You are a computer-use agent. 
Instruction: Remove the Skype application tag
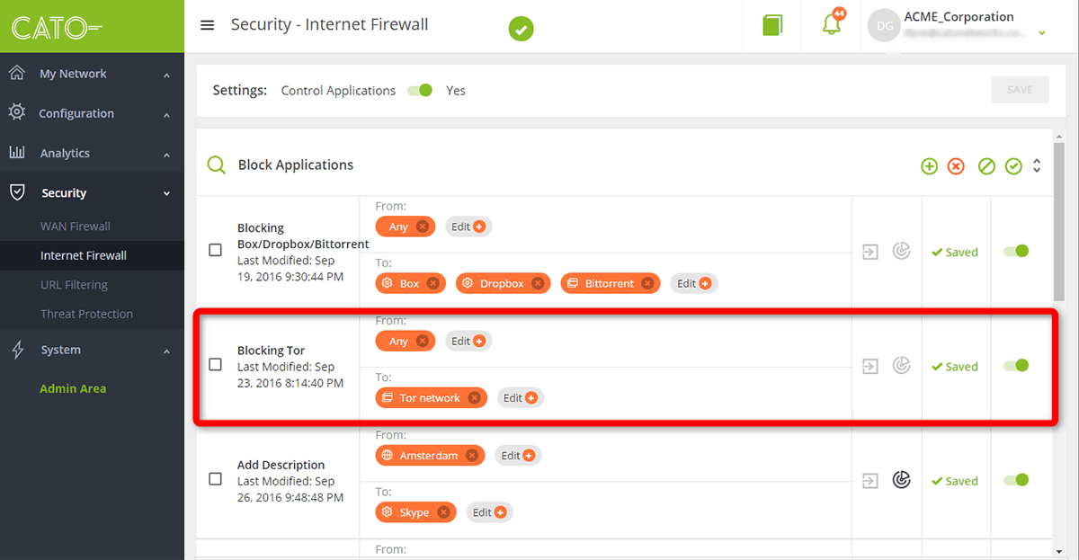click(443, 512)
